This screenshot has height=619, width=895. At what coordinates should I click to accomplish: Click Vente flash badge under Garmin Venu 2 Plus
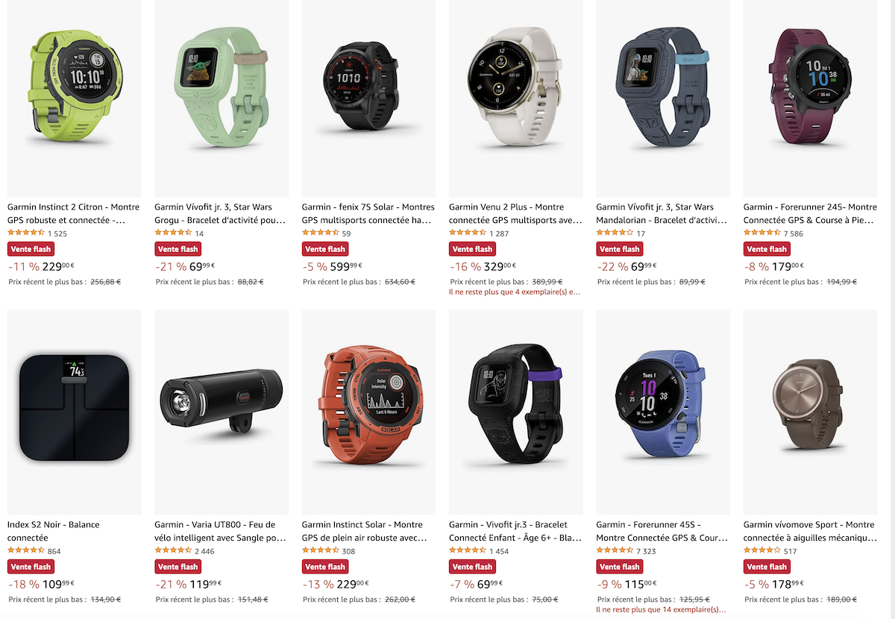pos(473,249)
